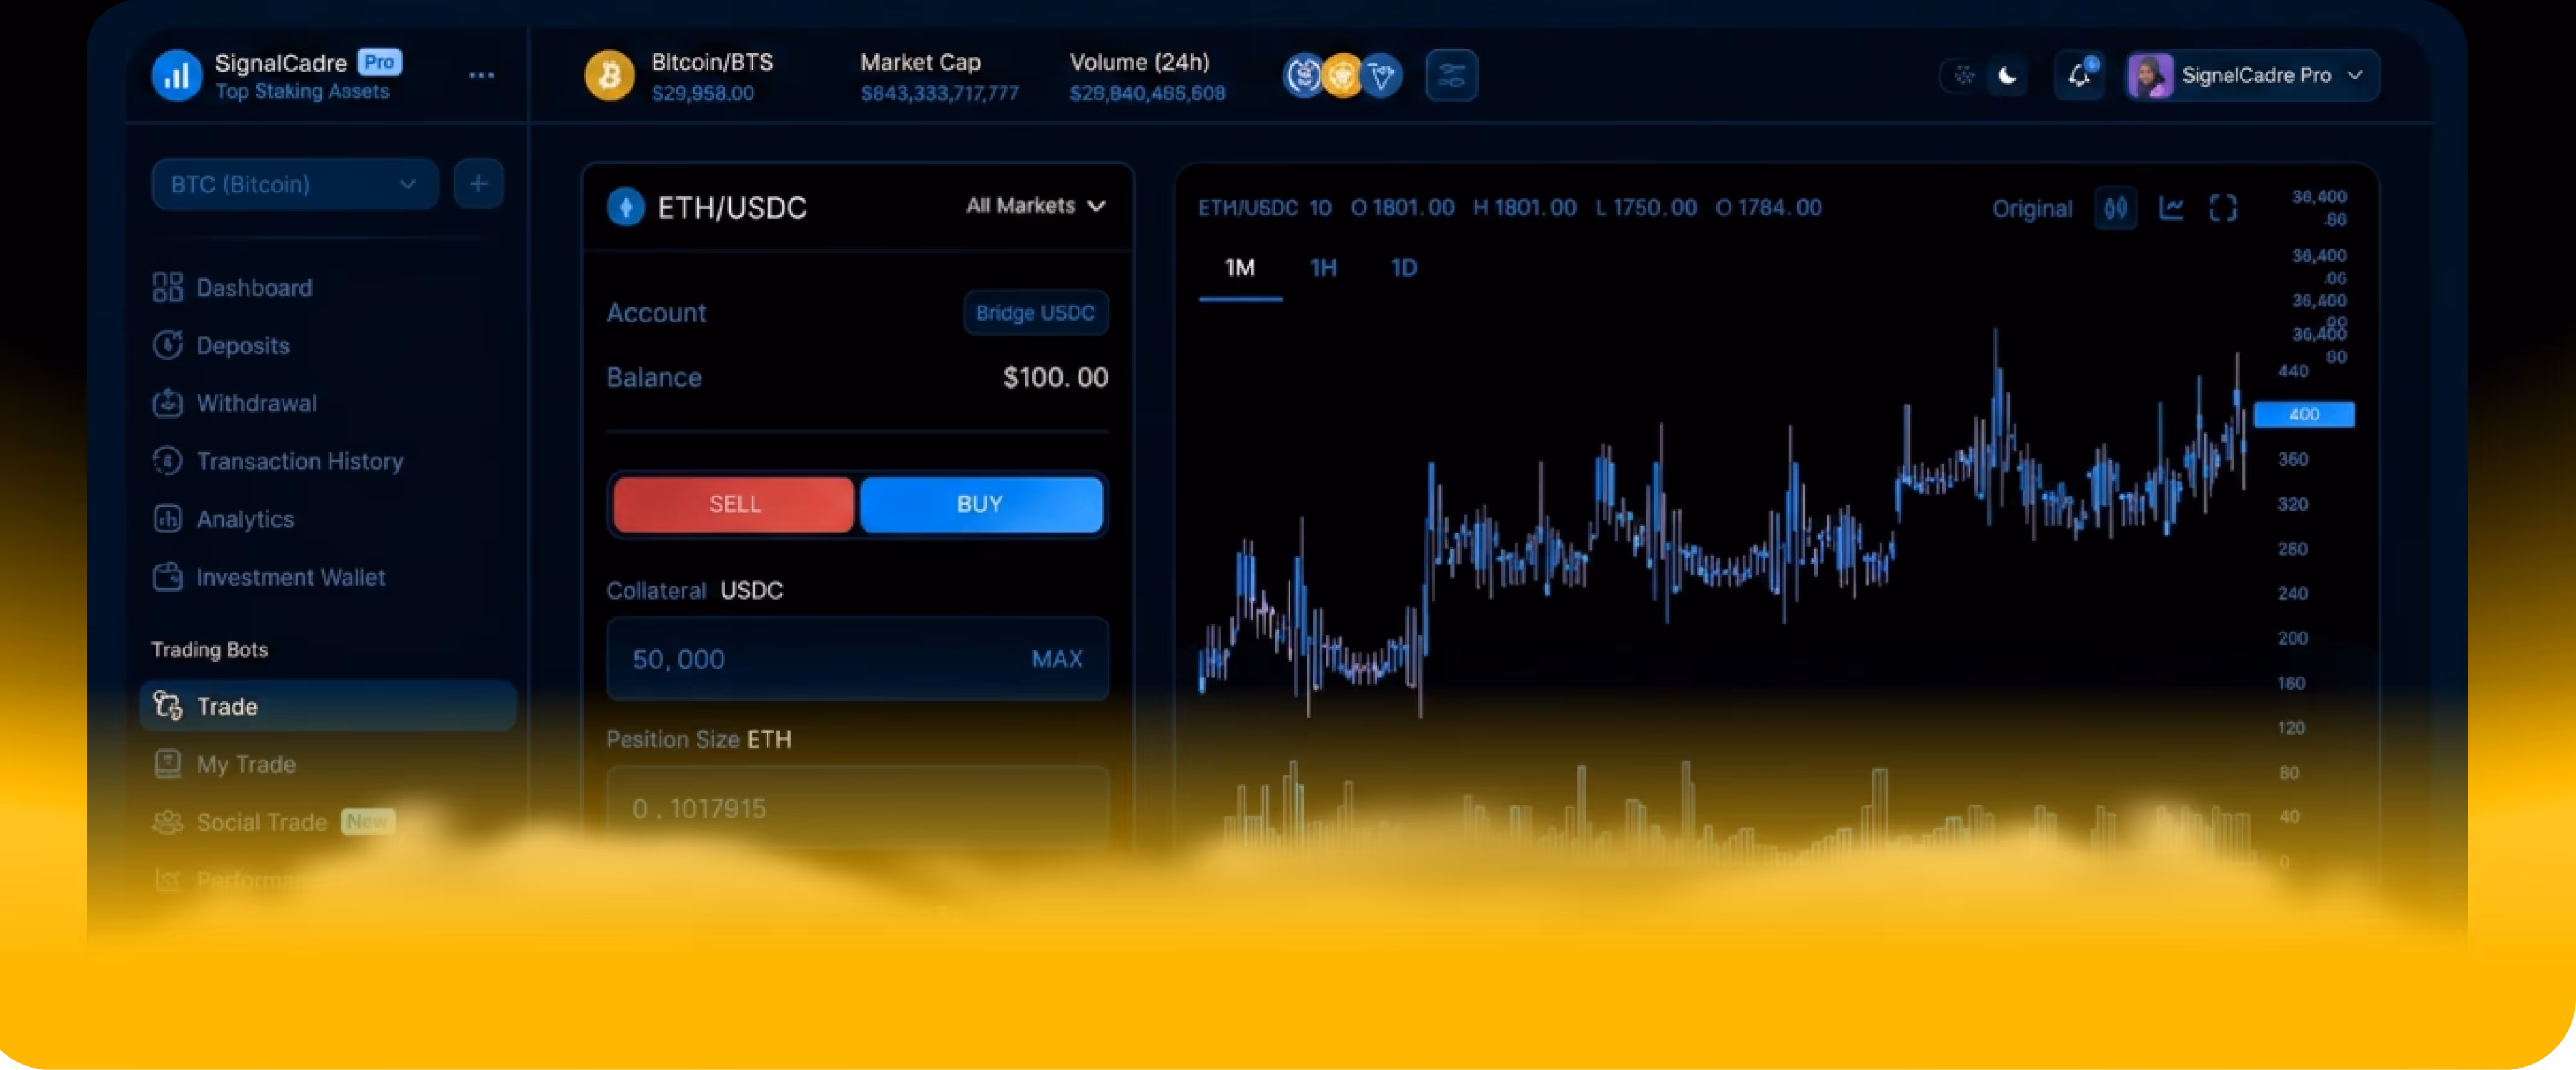The height and width of the screenshot is (1070, 2576).
Task: Click the Position Size ETH input field
Action: coord(857,808)
